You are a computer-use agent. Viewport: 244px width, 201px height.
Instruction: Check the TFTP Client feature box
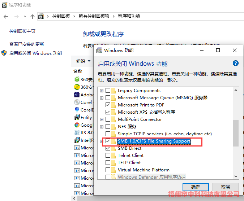[x=108, y=163]
